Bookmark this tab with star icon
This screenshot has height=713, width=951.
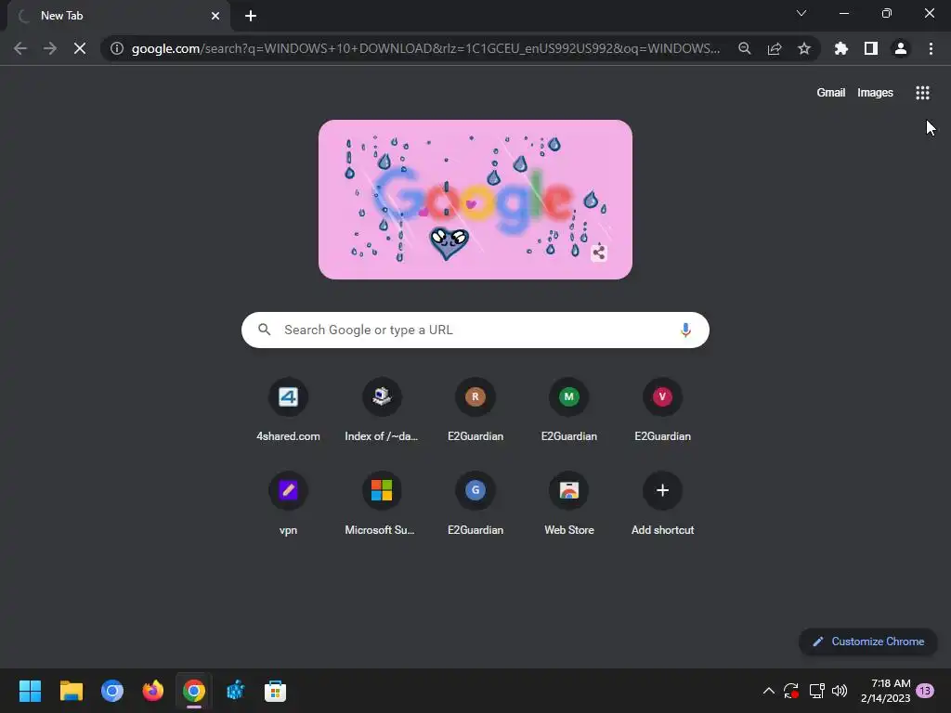pos(803,48)
